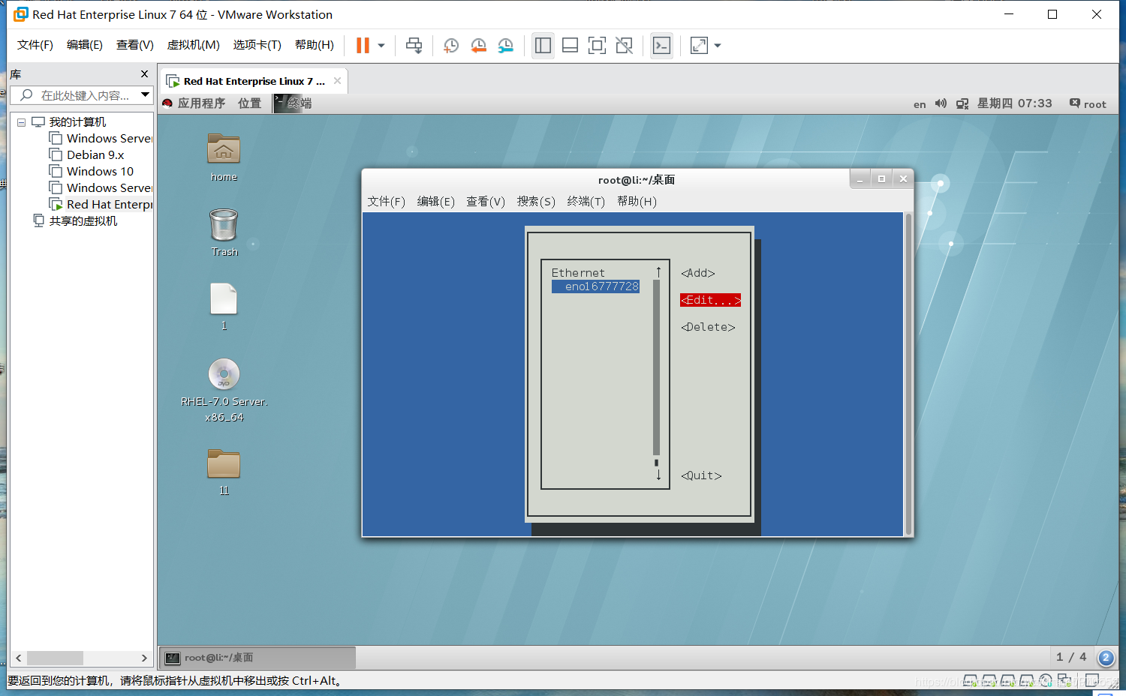Select the Trash desktop icon
Viewport: 1126px width, 696px height.
coord(224,232)
